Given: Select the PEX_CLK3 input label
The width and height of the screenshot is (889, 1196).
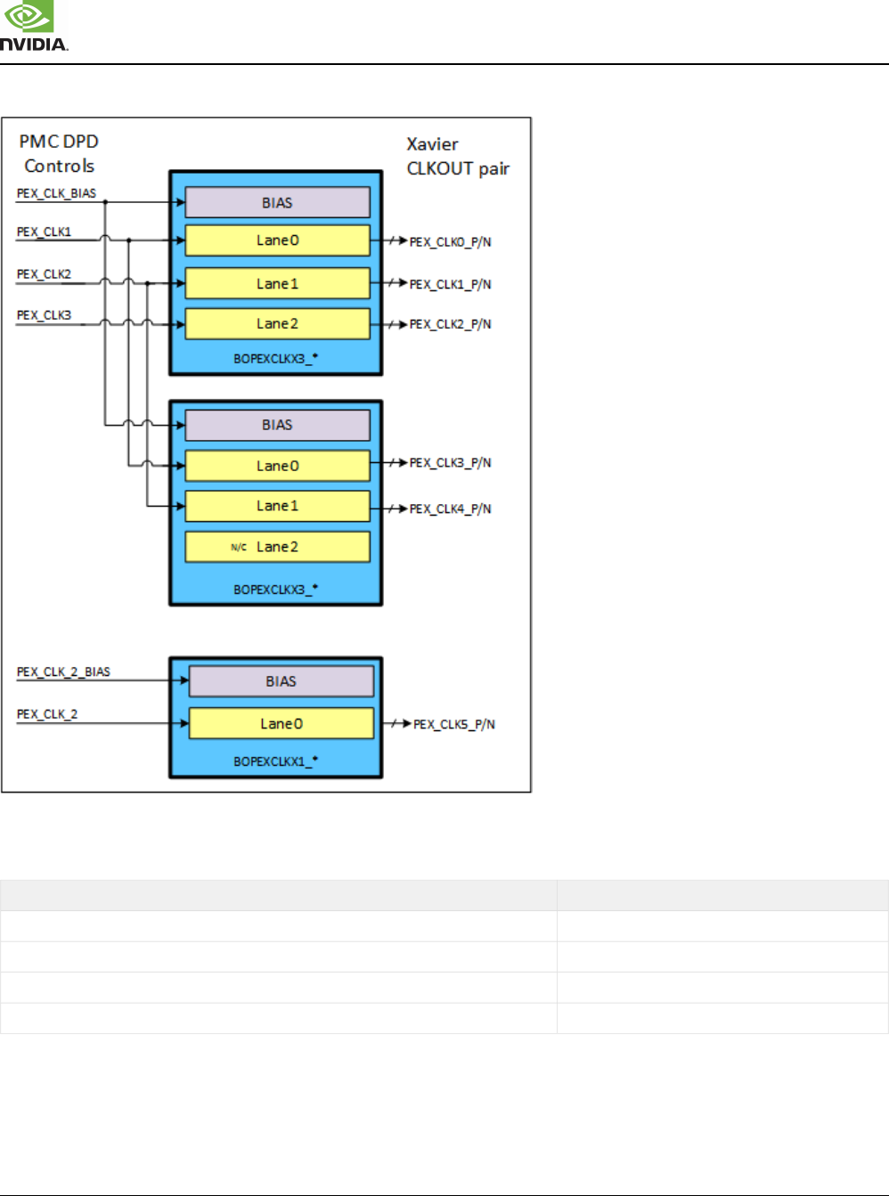Looking at the screenshot, I should click(x=44, y=315).
